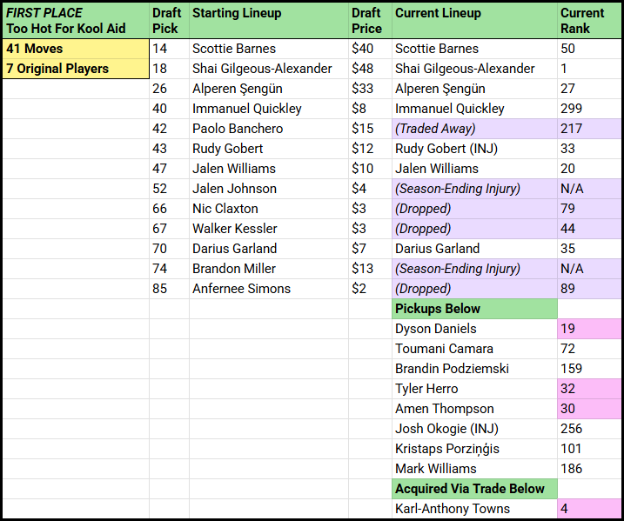Select the $48 draft price cell
This screenshot has width=624, height=521.
coord(369,69)
